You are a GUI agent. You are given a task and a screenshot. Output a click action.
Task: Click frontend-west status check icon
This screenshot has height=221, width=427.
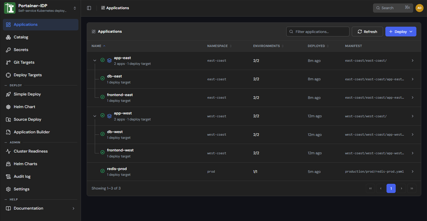click(102, 153)
